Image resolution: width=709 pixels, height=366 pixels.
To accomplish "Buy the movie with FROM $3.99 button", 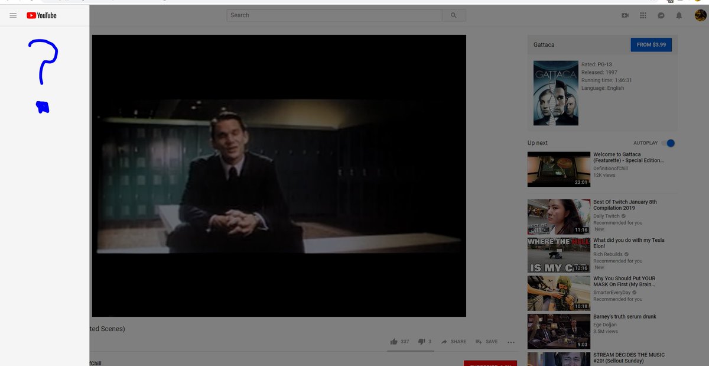I will (651, 45).
